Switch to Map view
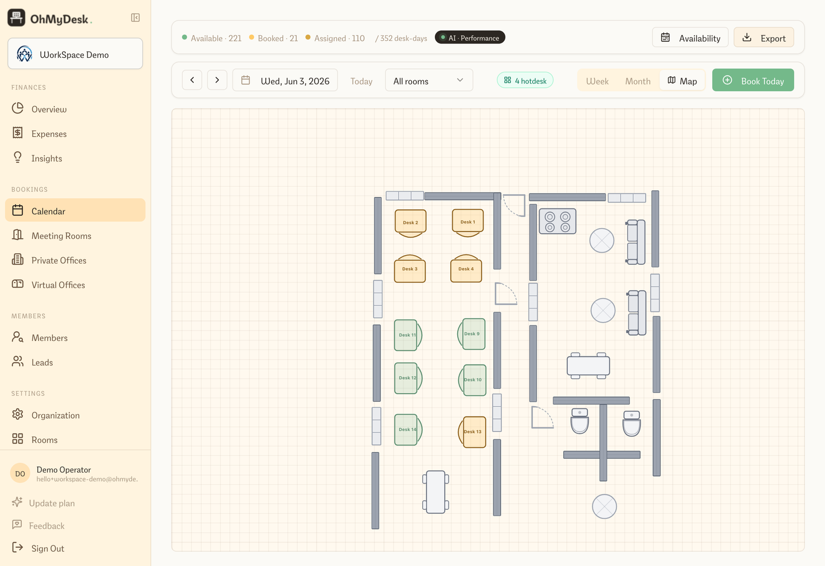Screen dimensions: 825x566 tap(682, 81)
